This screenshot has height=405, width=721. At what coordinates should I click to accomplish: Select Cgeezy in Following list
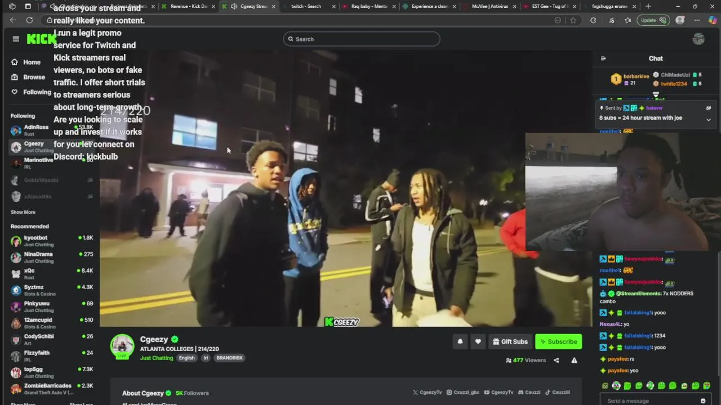52,147
